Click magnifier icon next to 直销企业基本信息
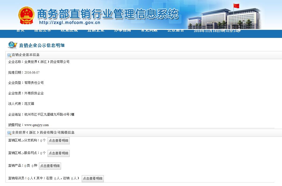 pos(9,55)
